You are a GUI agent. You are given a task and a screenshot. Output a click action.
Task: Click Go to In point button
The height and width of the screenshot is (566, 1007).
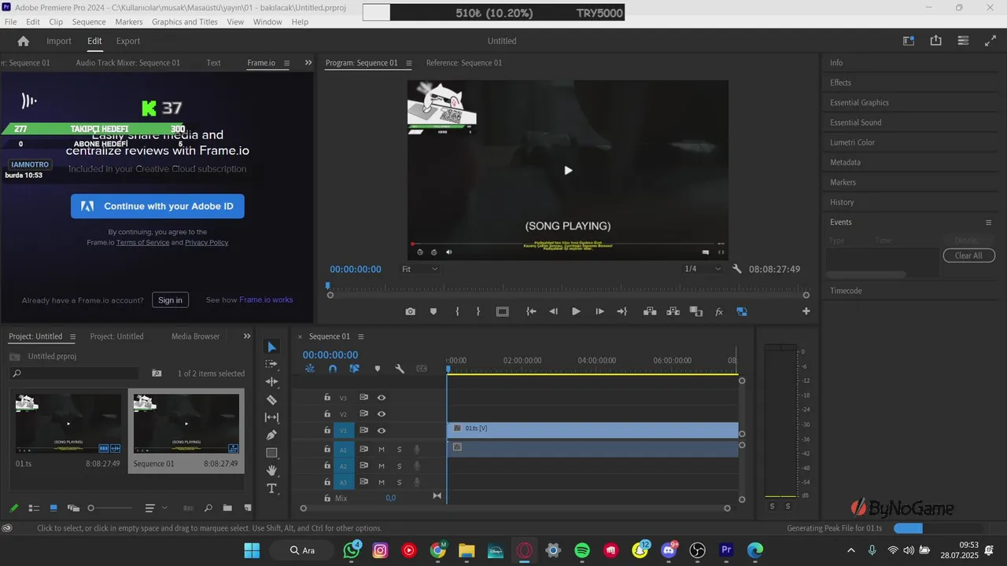[x=531, y=311]
